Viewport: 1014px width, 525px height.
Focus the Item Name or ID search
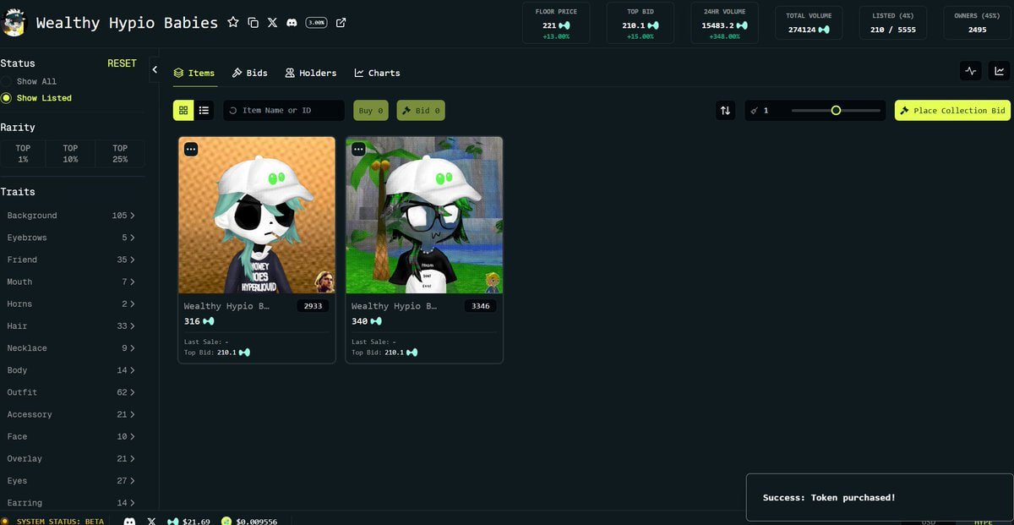[x=284, y=111]
